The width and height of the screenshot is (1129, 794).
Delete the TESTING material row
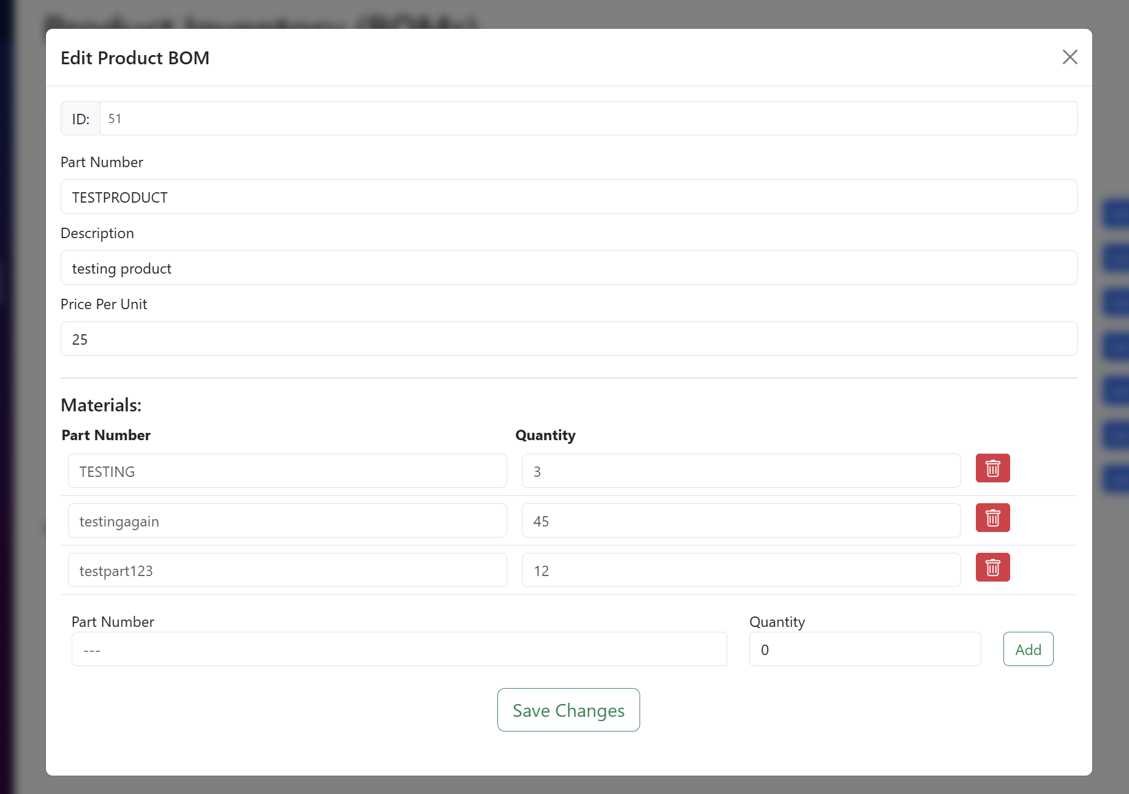coord(992,468)
